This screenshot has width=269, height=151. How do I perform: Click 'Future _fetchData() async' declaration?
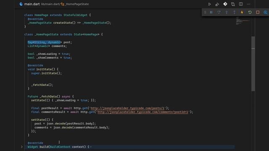pos(50,96)
